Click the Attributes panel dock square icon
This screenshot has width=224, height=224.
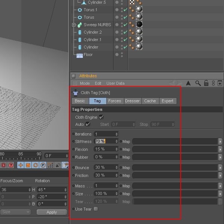click(x=74, y=76)
